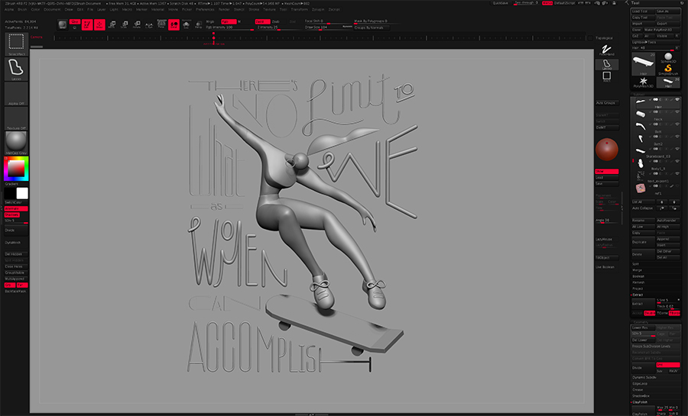688x416 pixels.
Task: Click the Auto Groups button
Action: [x=607, y=103]
